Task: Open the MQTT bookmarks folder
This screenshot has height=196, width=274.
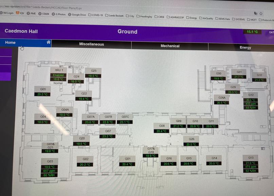Action: [252, 20]
